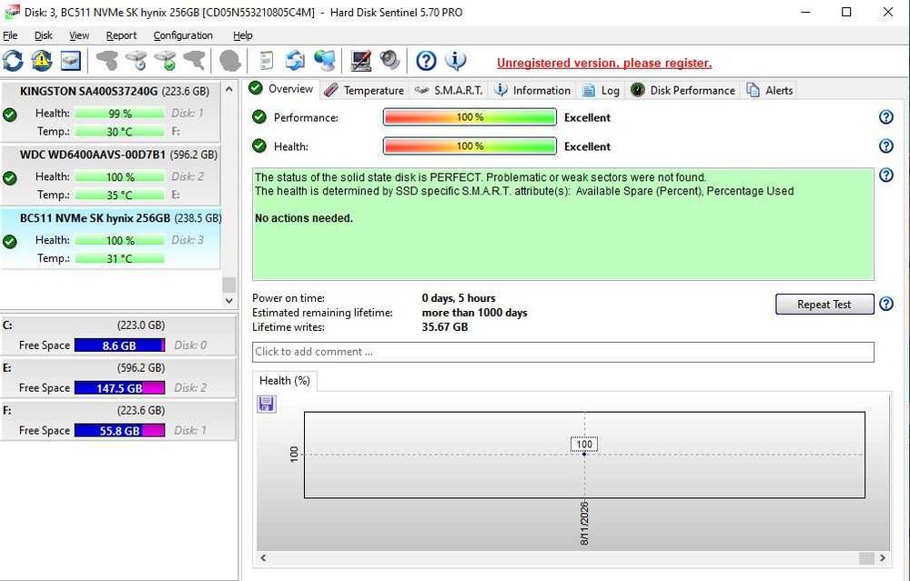Click the first greyed-out disk test icon
Screen dimensions: 910x581
pos(107,60)
